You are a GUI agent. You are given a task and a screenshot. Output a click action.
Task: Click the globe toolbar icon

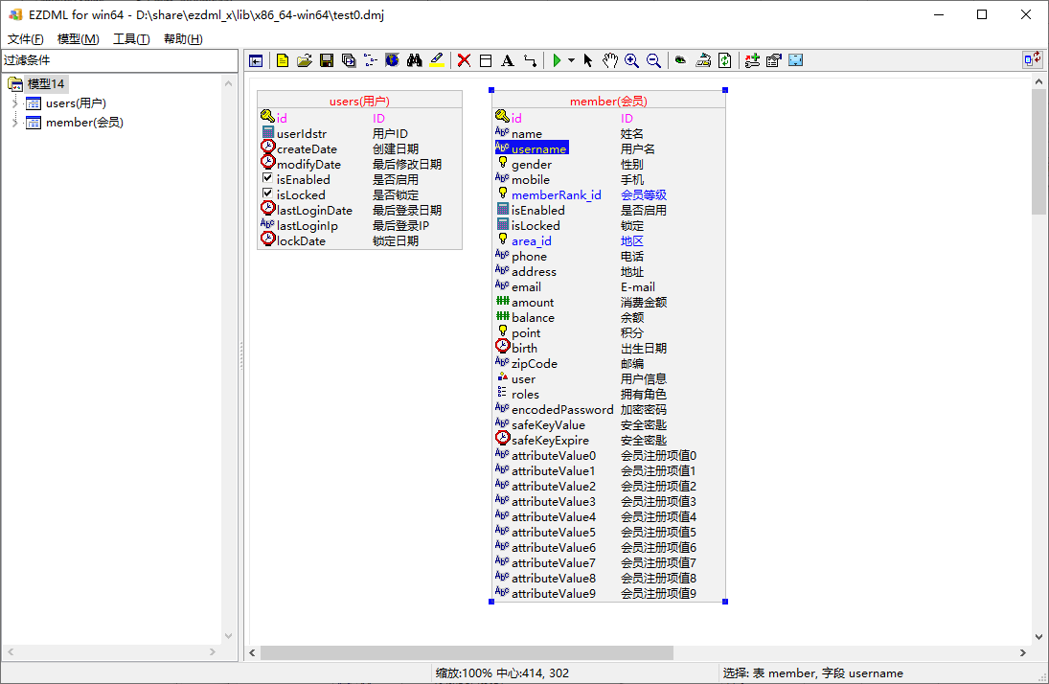(x=392, y=61)
